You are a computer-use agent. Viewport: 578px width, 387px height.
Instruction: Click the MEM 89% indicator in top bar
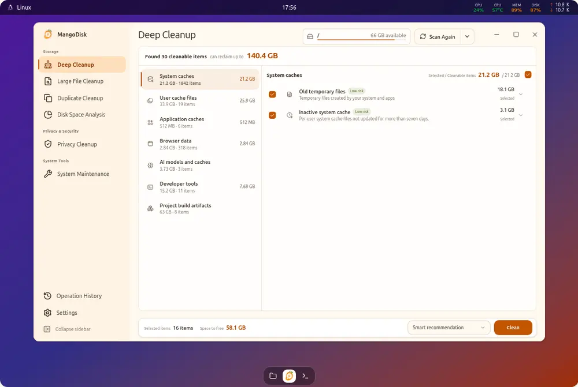pos(516,7)
